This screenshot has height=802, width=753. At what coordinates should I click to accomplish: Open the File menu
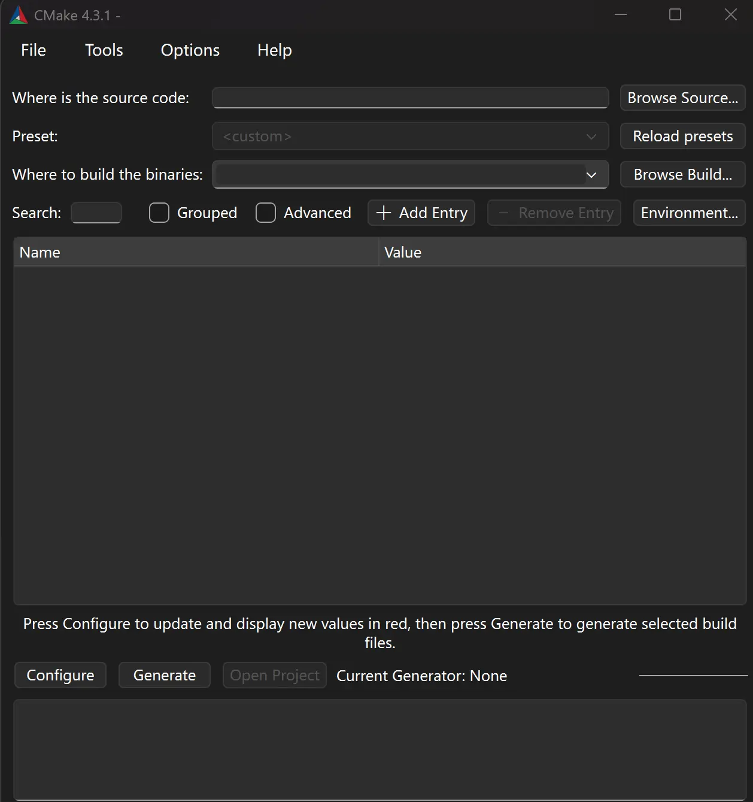point(34,50)
